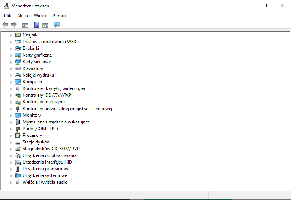Screen dimensions: 291x200
Task: Click the Urządzenia do obrazowania scanner icon
Action: (18, 155)
